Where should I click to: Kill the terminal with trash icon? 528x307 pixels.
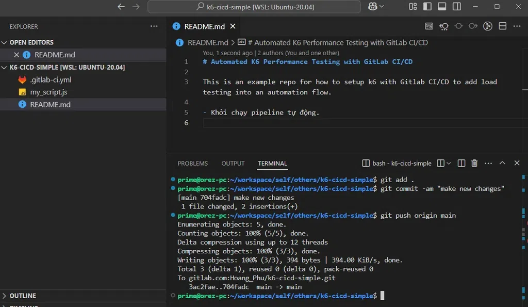pos(474,163)
